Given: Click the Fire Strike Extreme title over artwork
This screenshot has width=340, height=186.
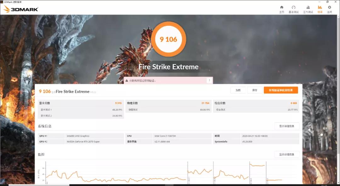Looking at the screenshot, I should coord(168,67).
